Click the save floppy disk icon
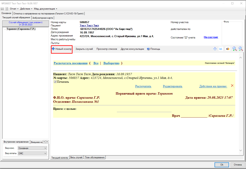246x169 pixels. click(2, 9)
